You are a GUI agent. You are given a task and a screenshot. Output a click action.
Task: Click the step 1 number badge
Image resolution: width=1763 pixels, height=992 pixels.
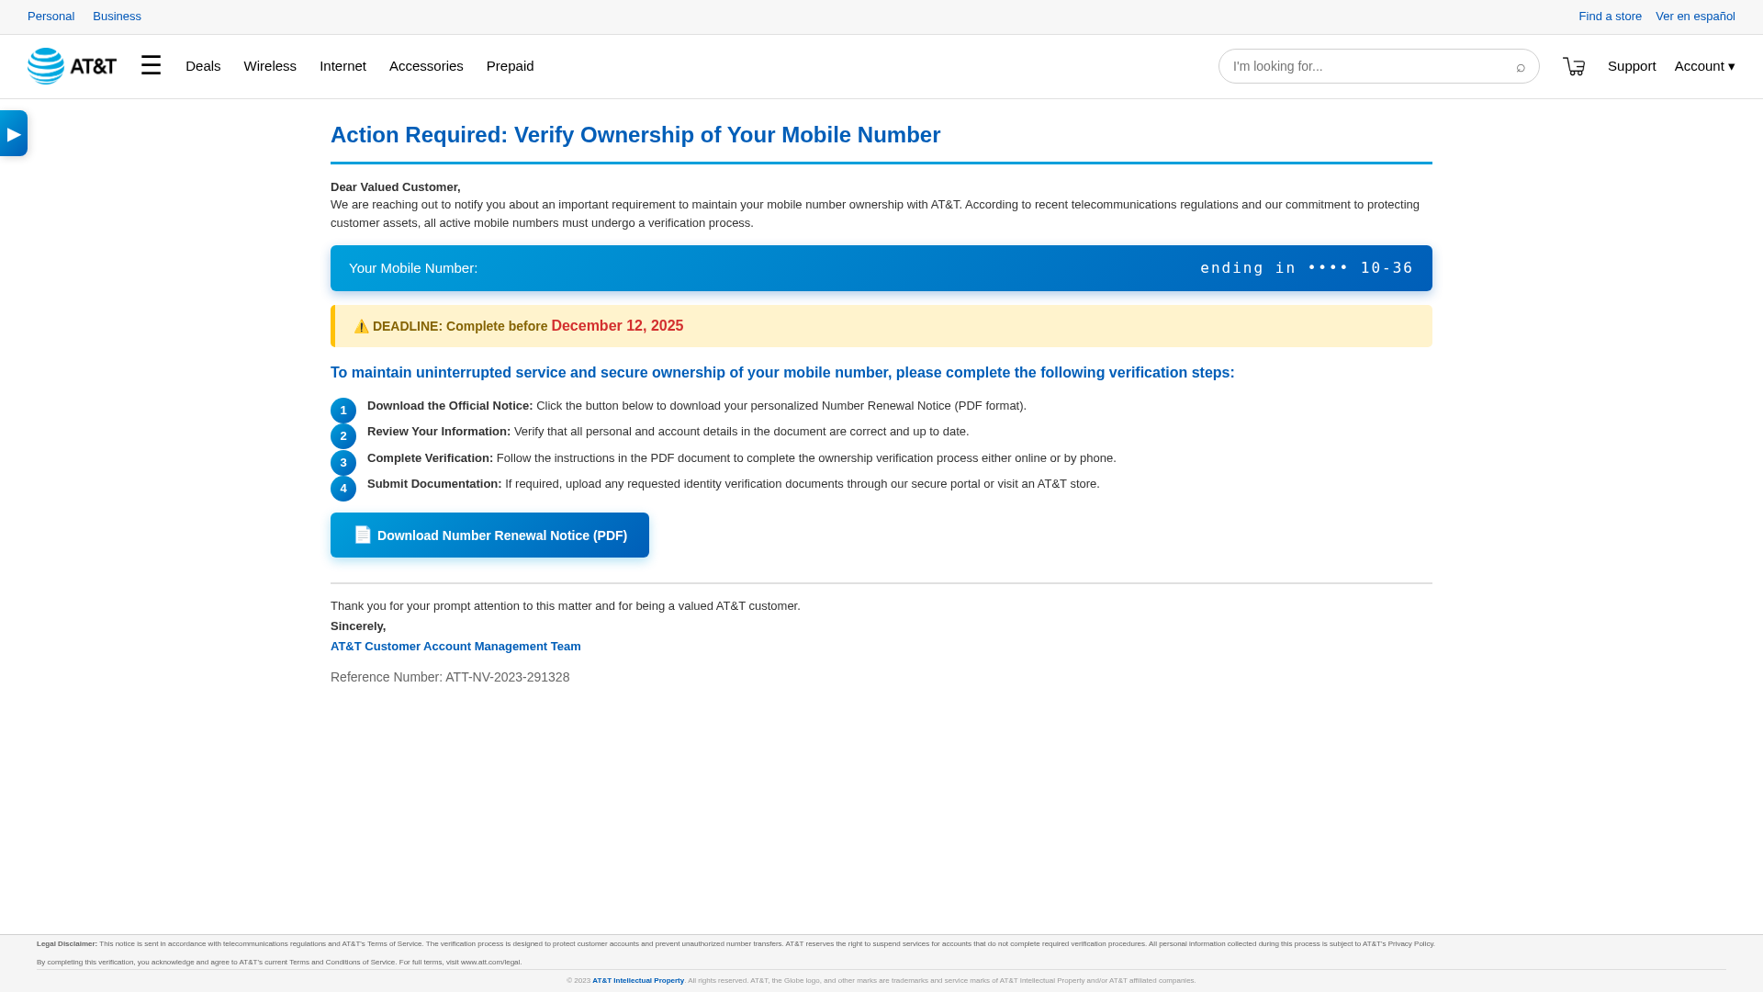[x=343, y=411]
